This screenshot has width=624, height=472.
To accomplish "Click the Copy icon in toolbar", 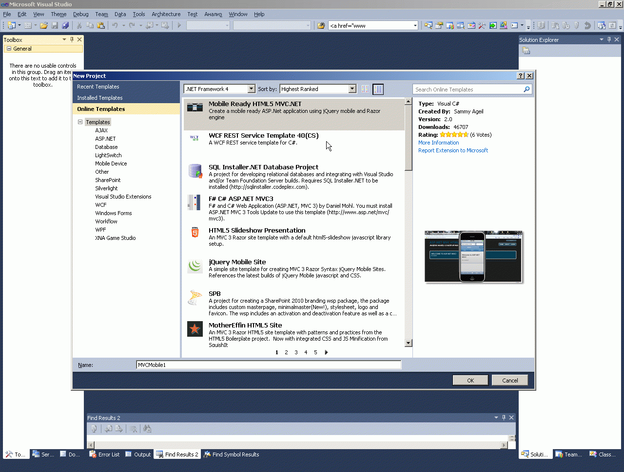I will (x=90, y=25).
